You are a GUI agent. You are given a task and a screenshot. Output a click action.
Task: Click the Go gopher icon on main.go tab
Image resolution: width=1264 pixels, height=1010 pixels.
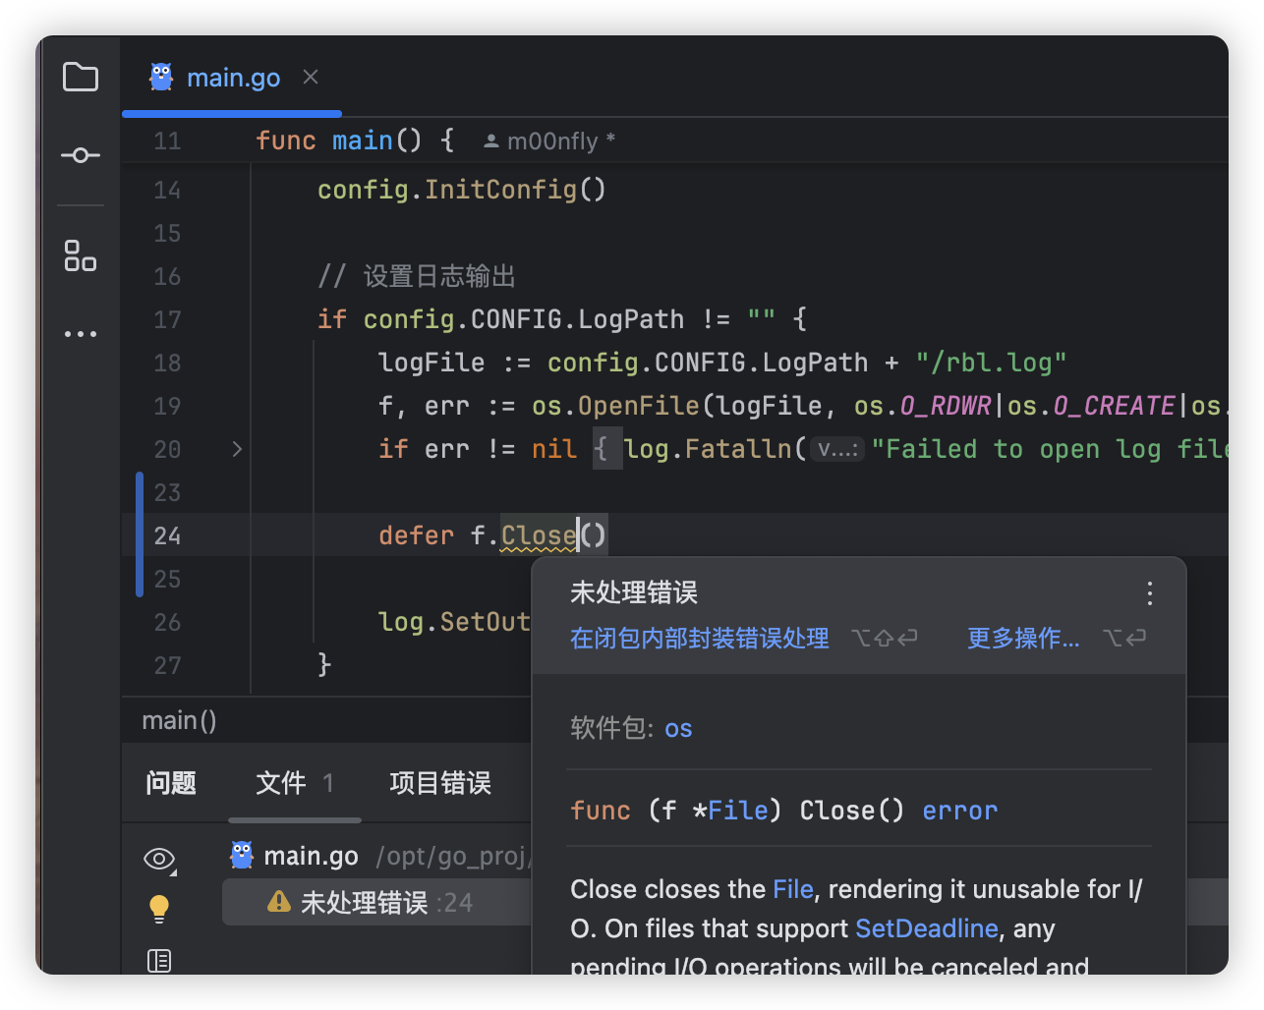161,77
